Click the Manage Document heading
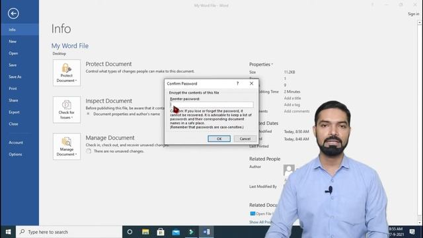Screen dimensions: 423x238 tap(110, 138)
